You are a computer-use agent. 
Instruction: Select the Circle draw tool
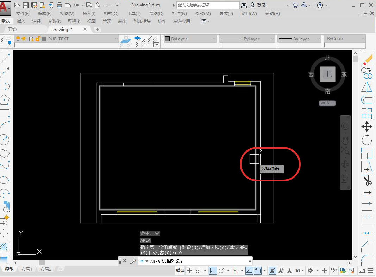(5, 140)
